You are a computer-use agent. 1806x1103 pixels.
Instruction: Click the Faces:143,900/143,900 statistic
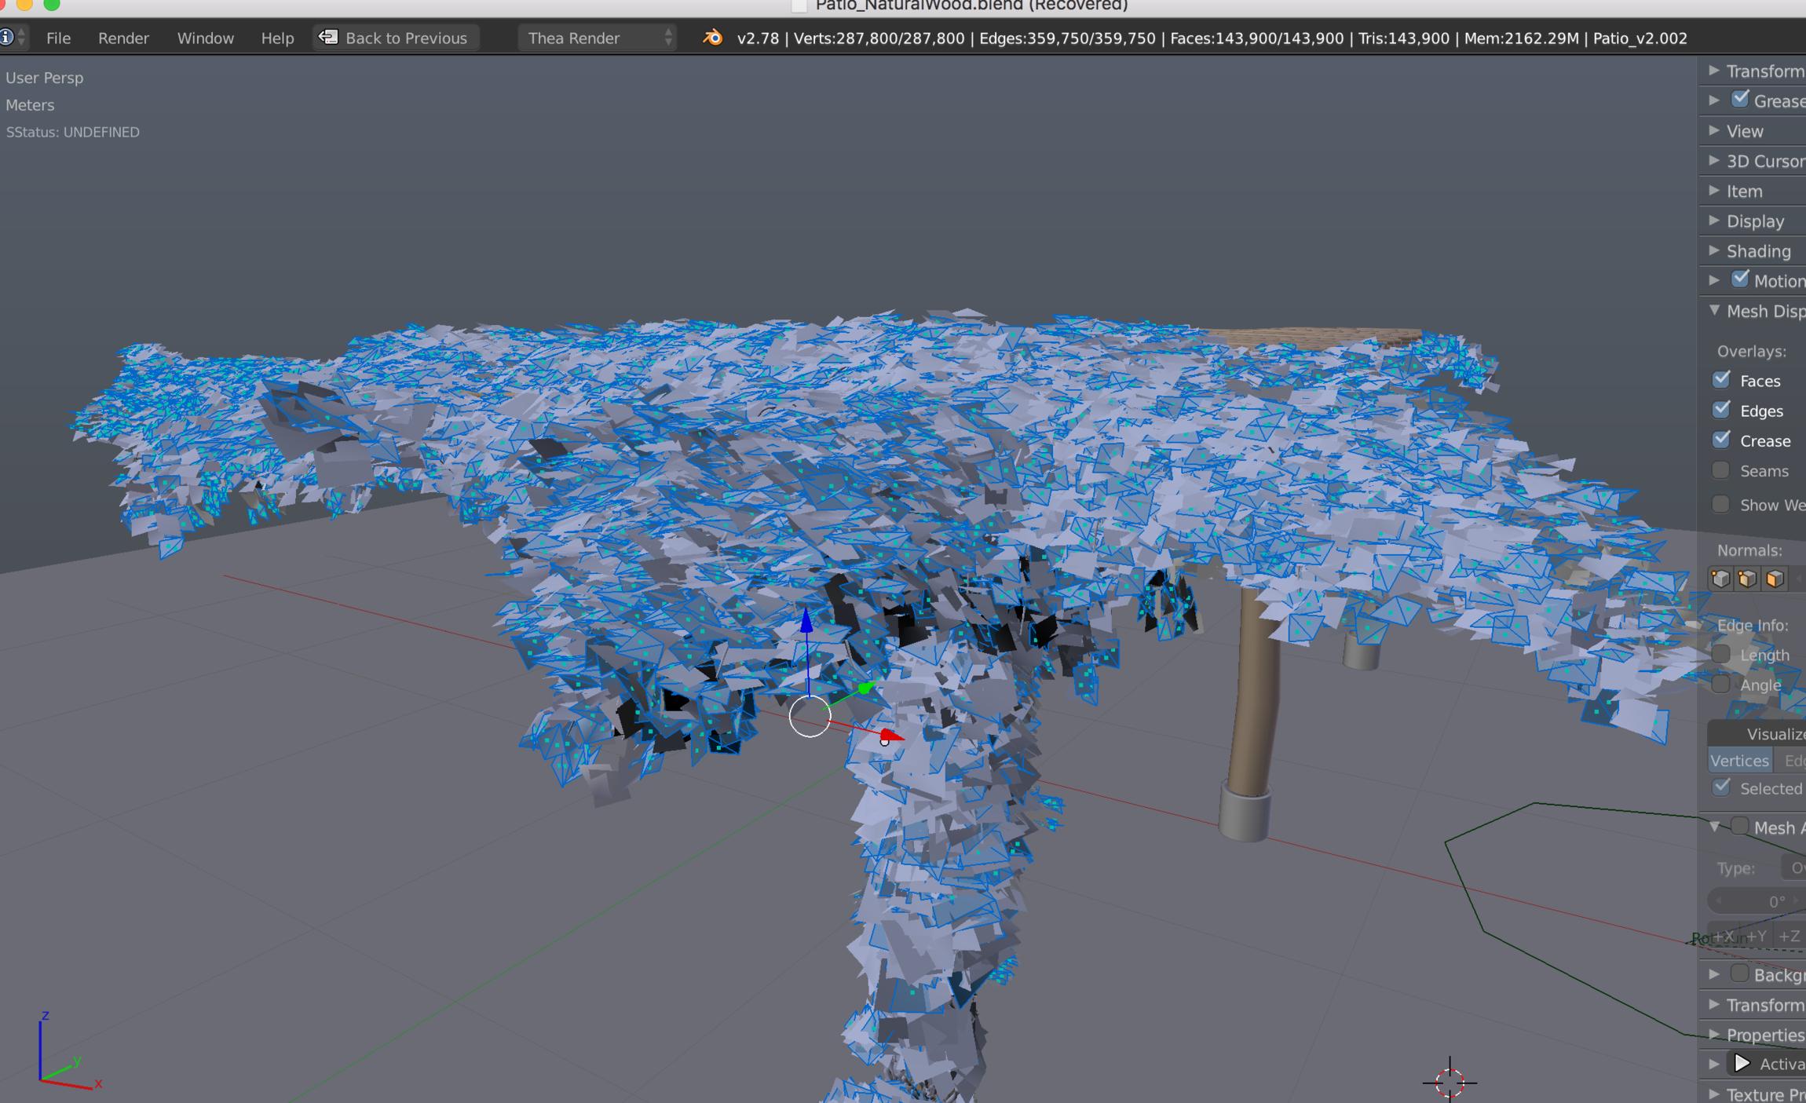click(1256, 38)
